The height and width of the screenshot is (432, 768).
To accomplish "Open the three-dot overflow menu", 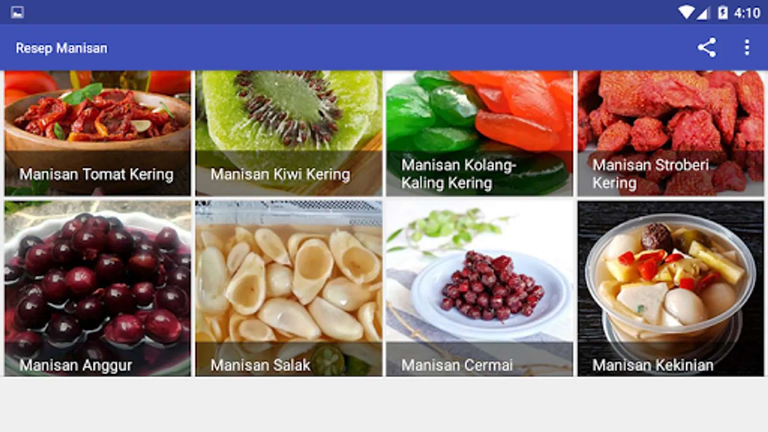I will click(747, 48).
